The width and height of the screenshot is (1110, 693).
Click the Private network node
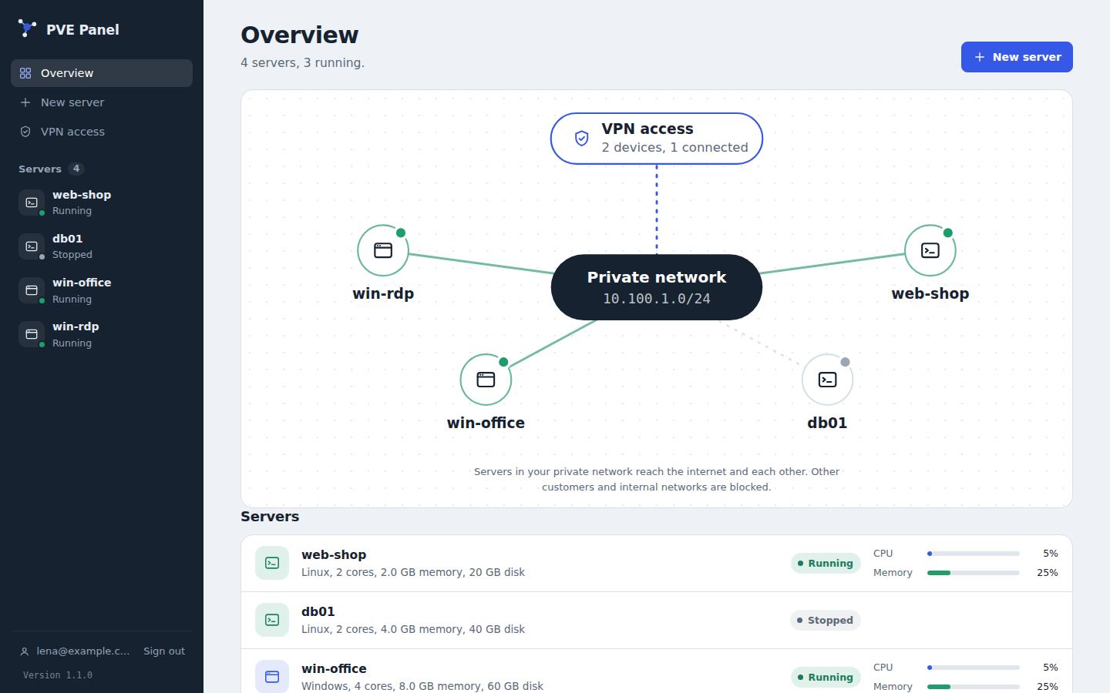657,287
